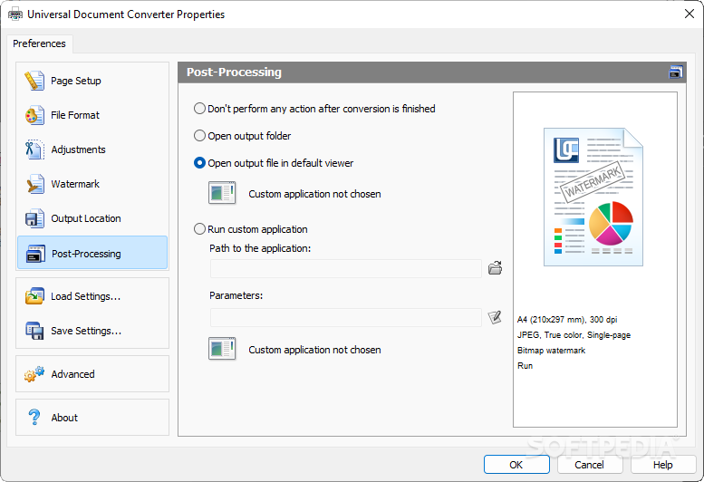Click application icon below Parameters field

[x=222, y=349]
